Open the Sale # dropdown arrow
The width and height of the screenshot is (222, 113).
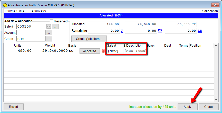49,27
